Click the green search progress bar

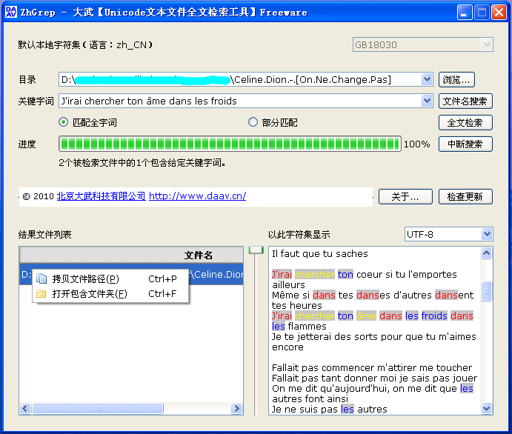pos(230,144)
